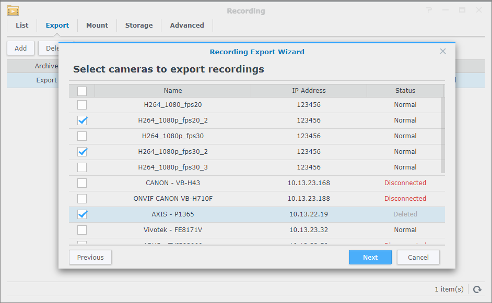Toggle the select-all cameras checkbox in header

point(82,91)
